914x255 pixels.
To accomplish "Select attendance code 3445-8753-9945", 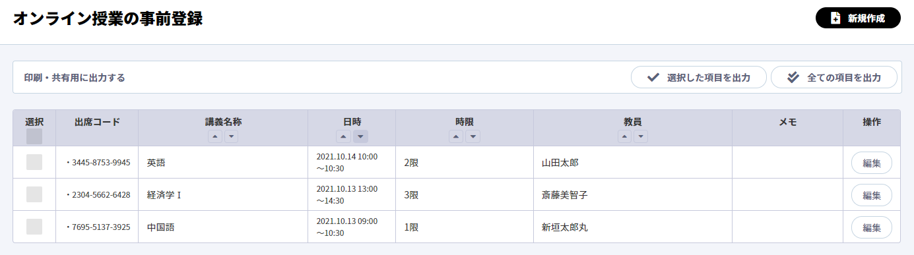I will click(x=101, y=162).
